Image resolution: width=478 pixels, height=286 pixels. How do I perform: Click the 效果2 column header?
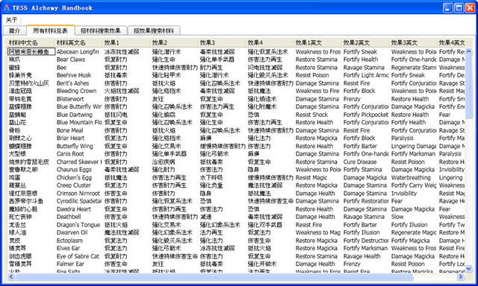pos(174,43)
